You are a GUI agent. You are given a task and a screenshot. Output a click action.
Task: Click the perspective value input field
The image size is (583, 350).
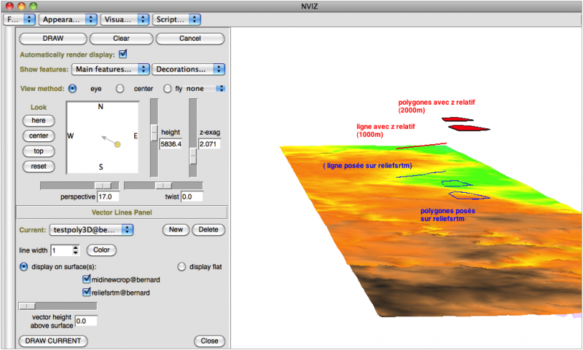pos(109,197)
